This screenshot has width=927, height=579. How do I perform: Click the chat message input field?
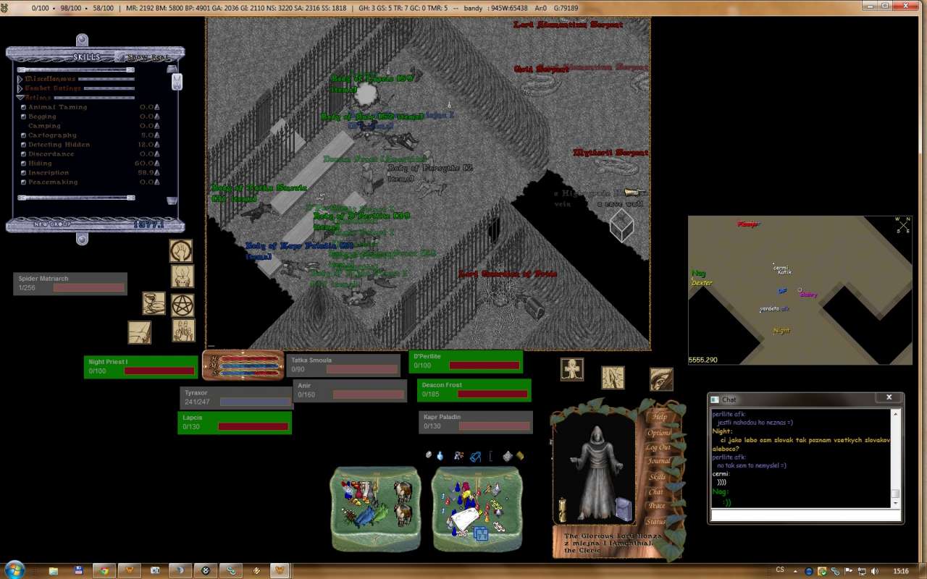(x=804, y=515)
